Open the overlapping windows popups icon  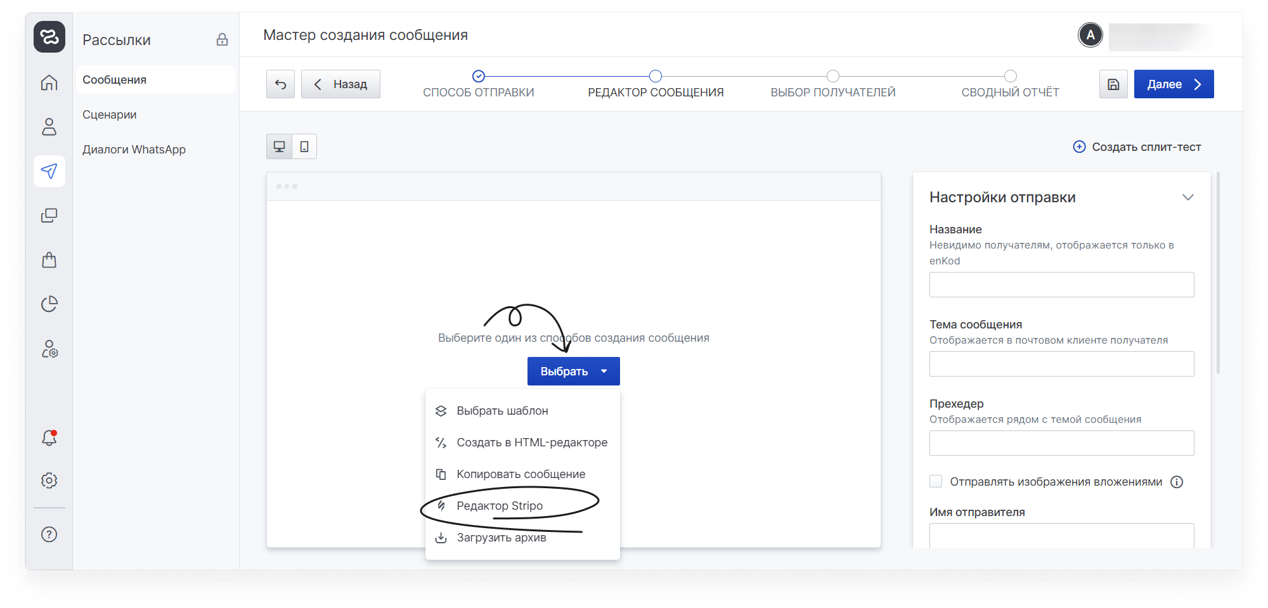(x=49, y=216)
